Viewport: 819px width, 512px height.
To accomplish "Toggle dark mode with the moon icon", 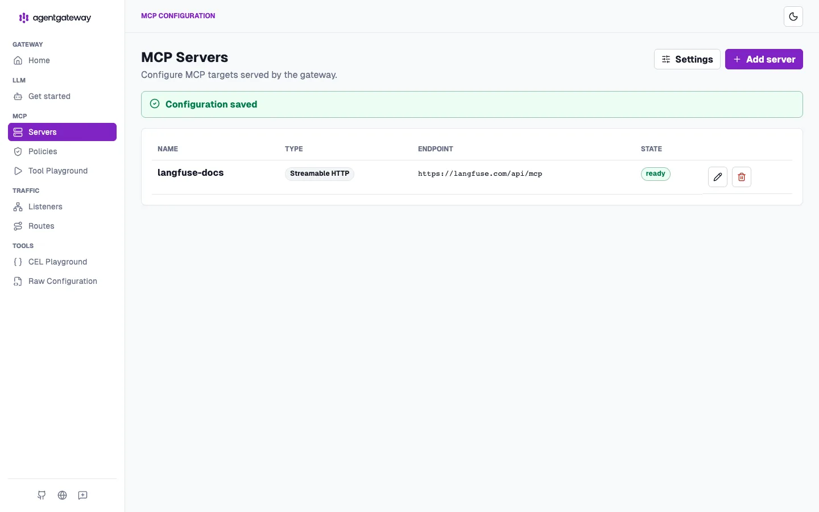I will click(793, 16).
